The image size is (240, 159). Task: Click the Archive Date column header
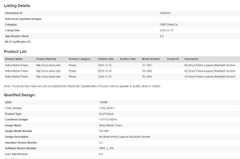(x=128, y=59)
